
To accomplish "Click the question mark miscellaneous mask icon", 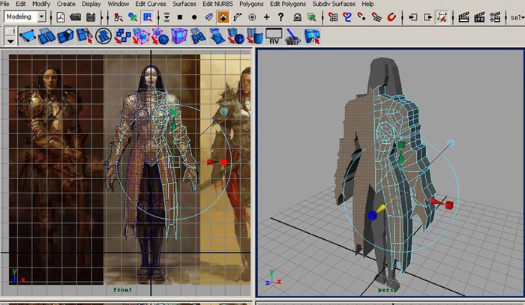I will pos(281,17).
